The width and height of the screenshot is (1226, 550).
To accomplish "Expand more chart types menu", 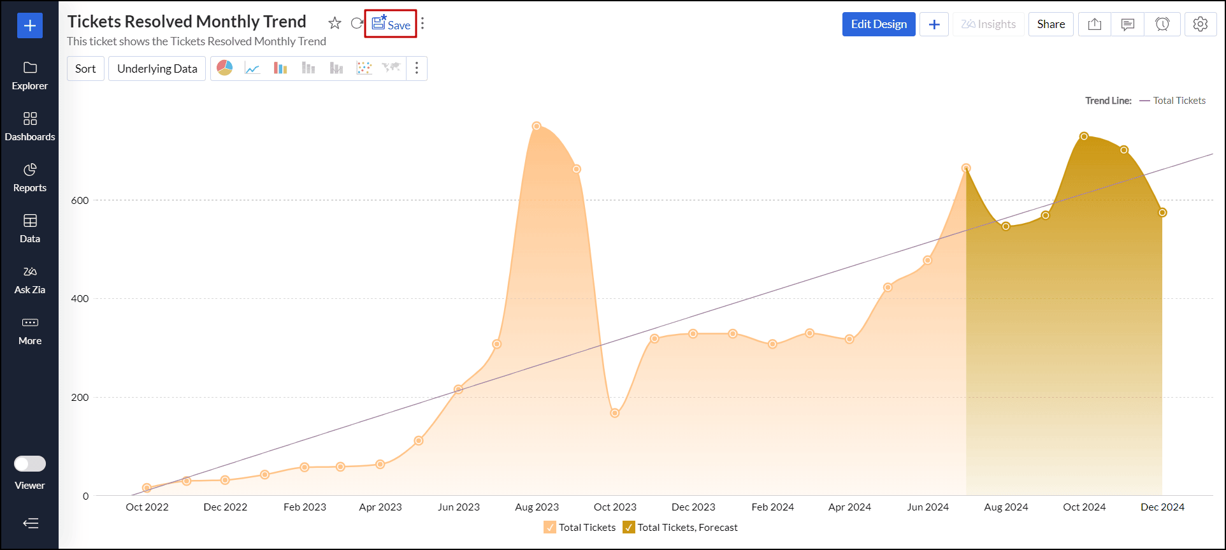I will click(417, 68).
